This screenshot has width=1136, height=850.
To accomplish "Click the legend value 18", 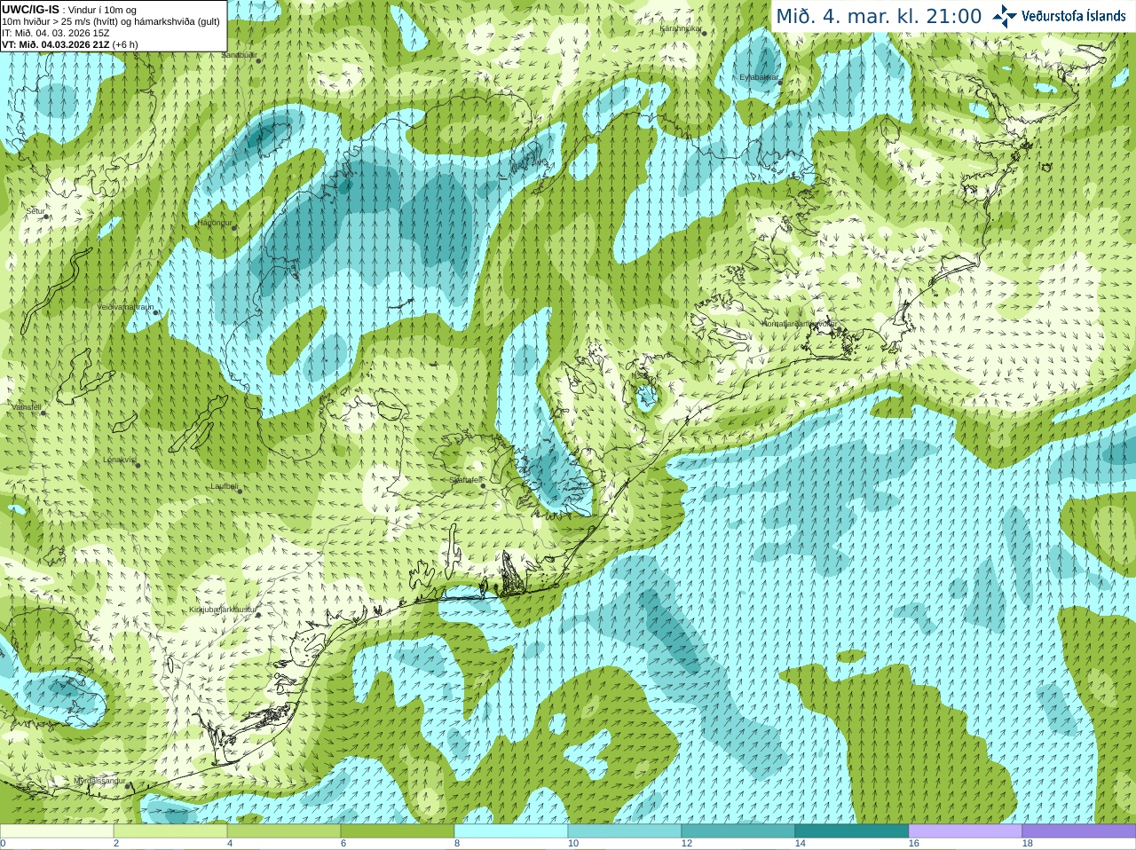I will click(x=1028, y=844).
